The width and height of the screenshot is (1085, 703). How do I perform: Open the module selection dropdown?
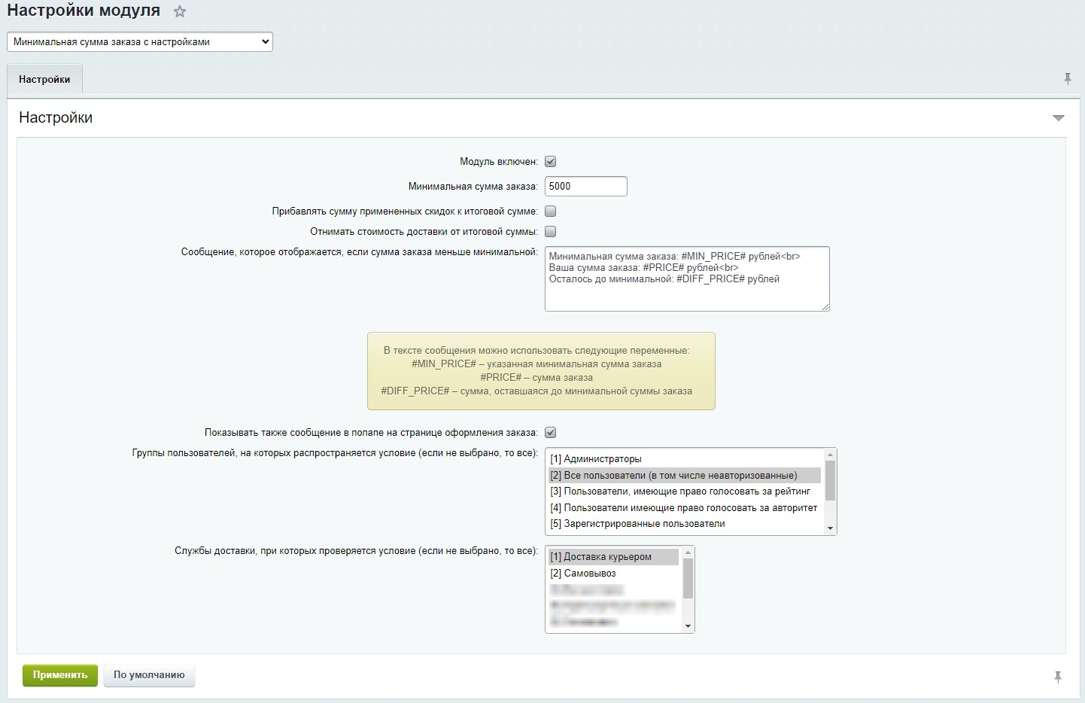pyautogui.click(x=140, y=42)
